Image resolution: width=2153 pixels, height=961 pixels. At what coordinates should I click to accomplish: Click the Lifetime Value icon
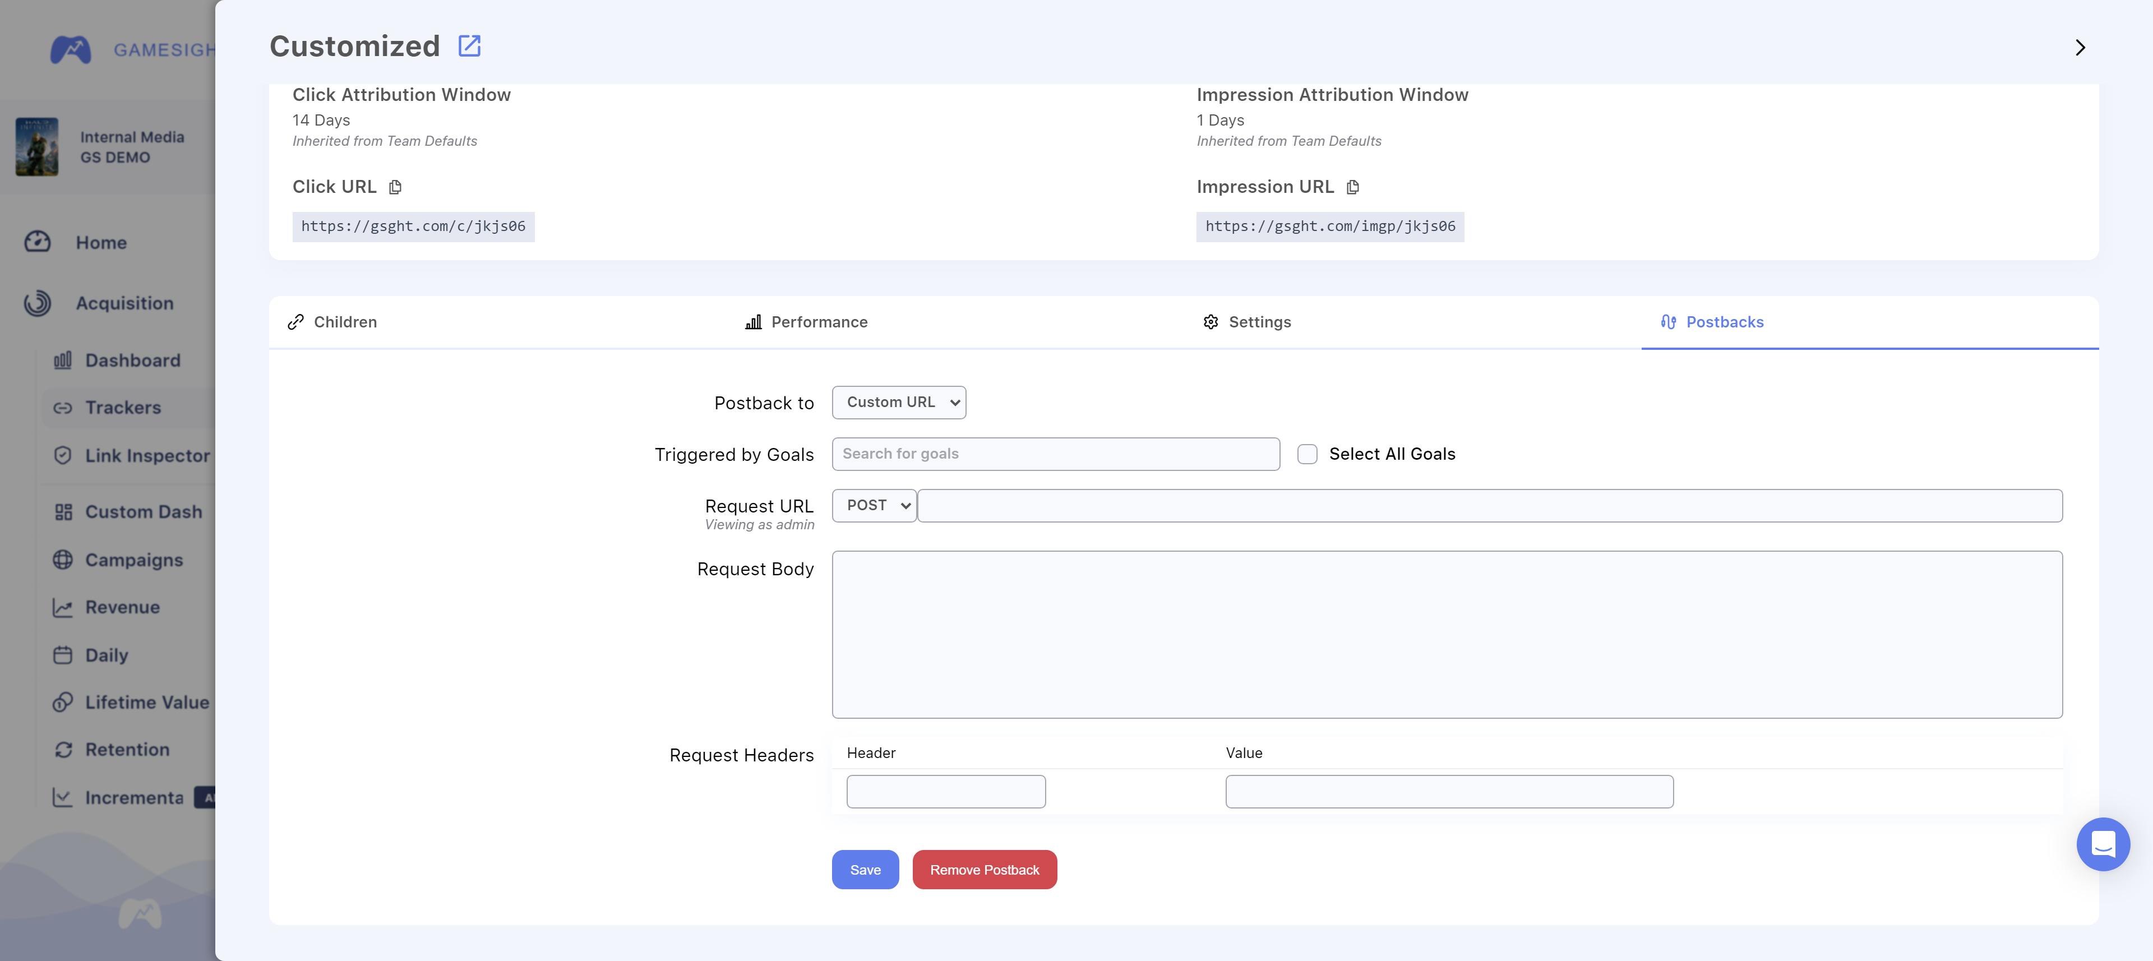pos(63,703)
